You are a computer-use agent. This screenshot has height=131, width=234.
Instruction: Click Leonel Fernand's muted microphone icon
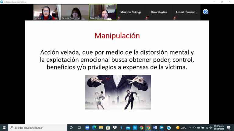pos(174,18)
